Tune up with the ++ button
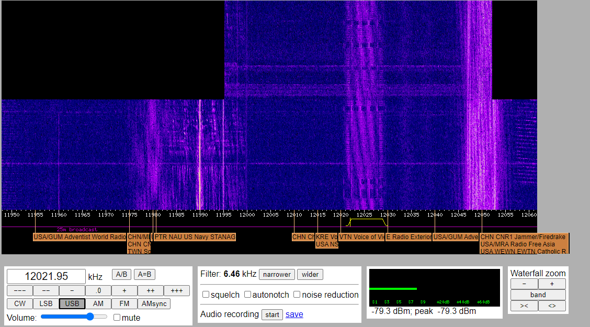This screenshot has width=590, height=327. pos(151,290)
